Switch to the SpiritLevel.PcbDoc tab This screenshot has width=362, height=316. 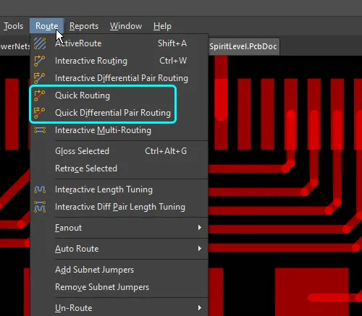(243, 46)
